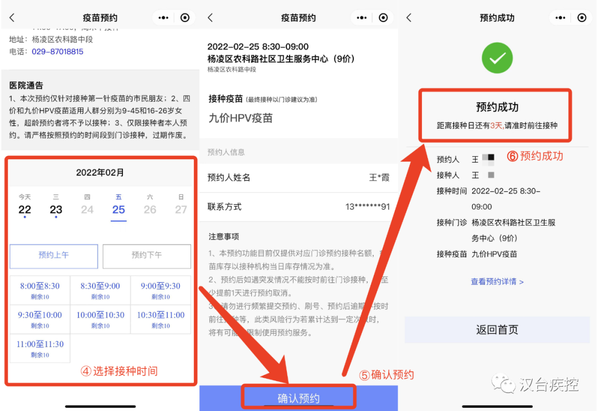Select 预约下午 afternoon option
This screenshot has width=598, height=411.
147,256
